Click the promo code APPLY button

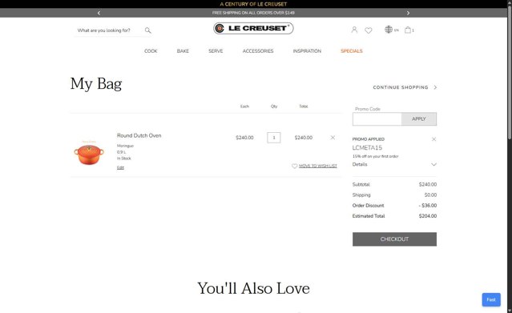[419, 118]
